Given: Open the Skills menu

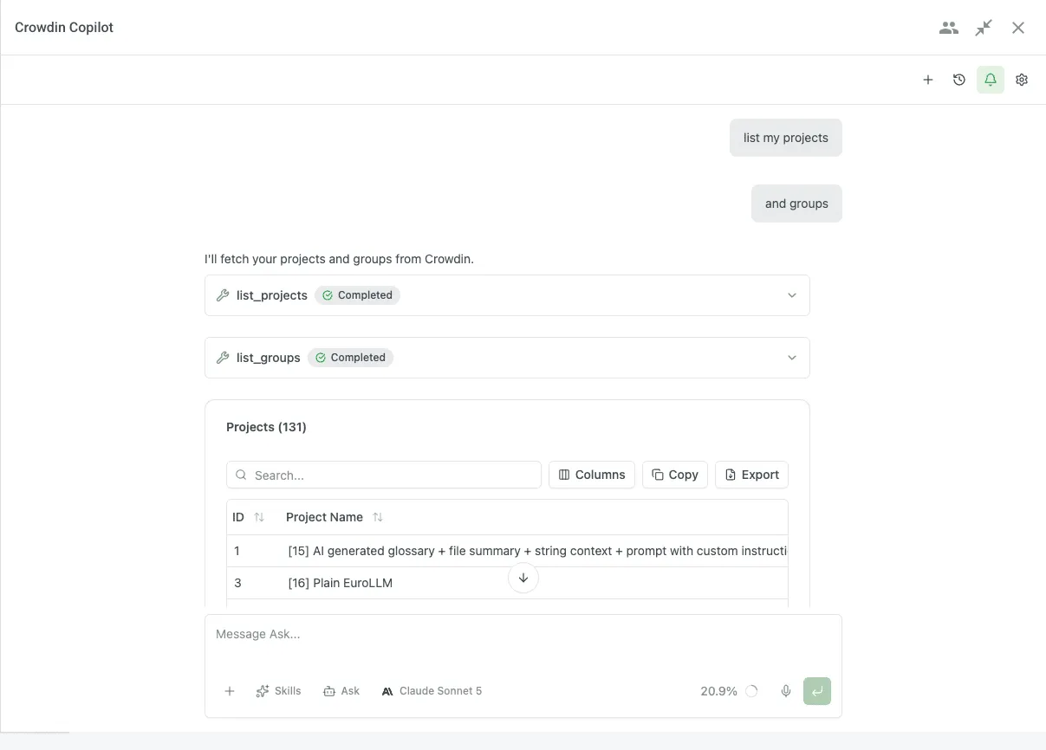Looking at the screenshot, I should pos(279,691).
